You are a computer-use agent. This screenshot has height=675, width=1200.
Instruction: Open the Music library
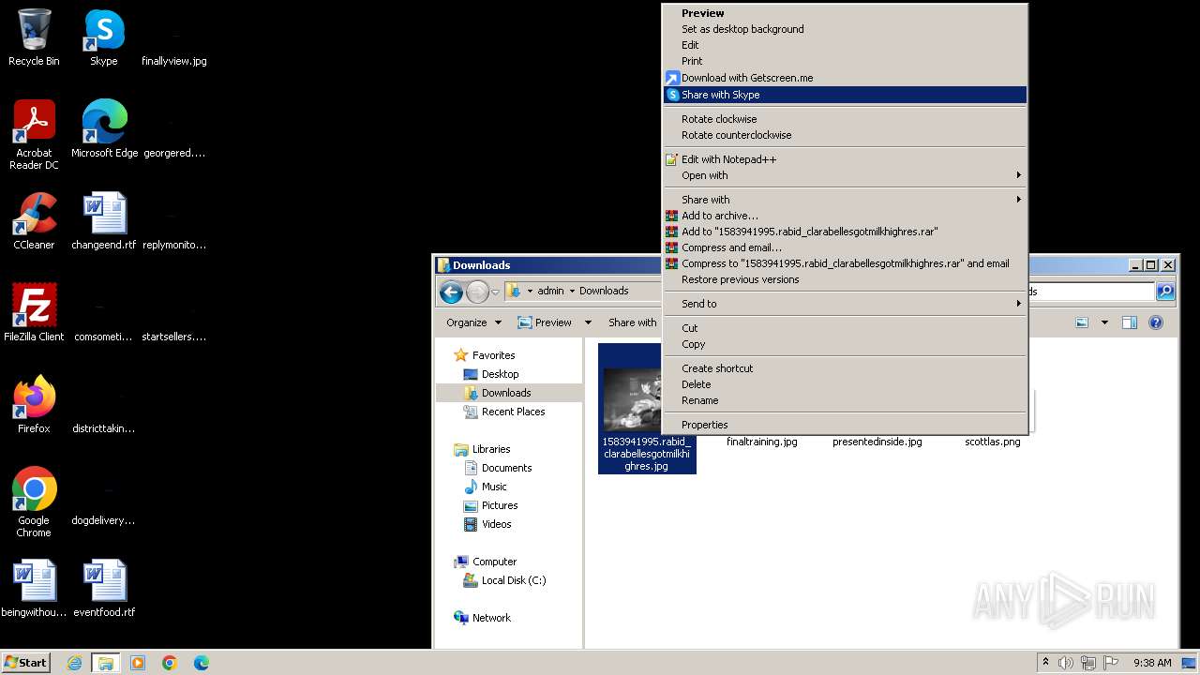494,487
